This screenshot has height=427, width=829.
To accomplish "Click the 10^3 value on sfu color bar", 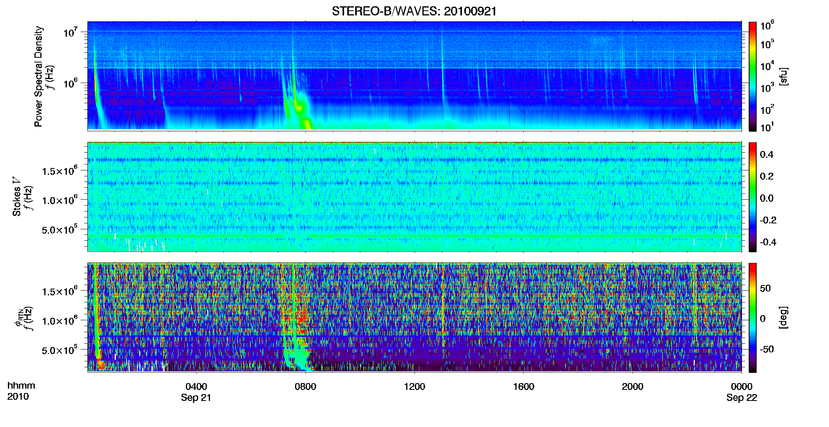I will coord(767,87).
